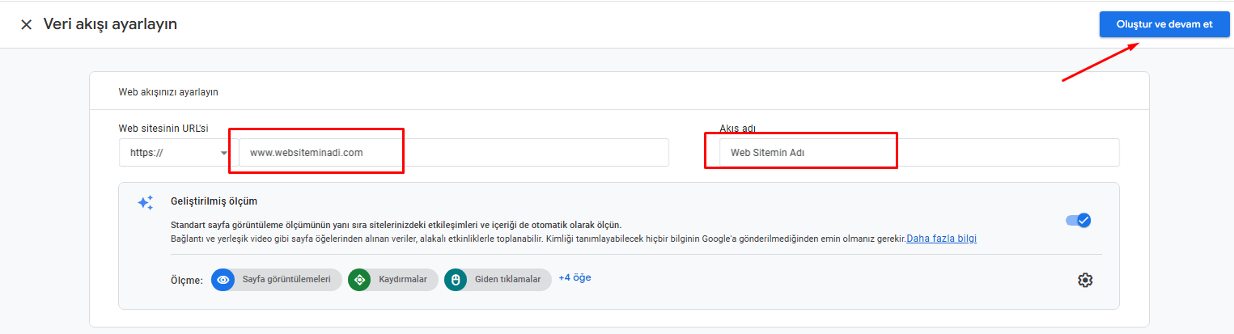Click the Geliştirilmiş ölçüm heading text
Screen dimensions: 1234x334
pos(214,201)
